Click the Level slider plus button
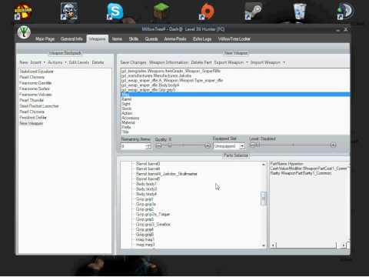369x277 pixels. click(333, 145)
